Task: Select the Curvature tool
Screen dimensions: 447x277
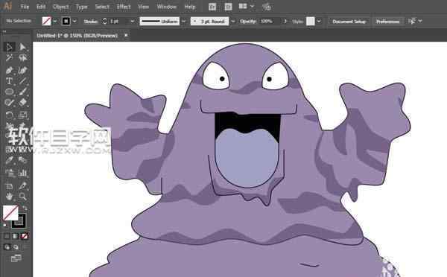Action: (x=22, y=70)
